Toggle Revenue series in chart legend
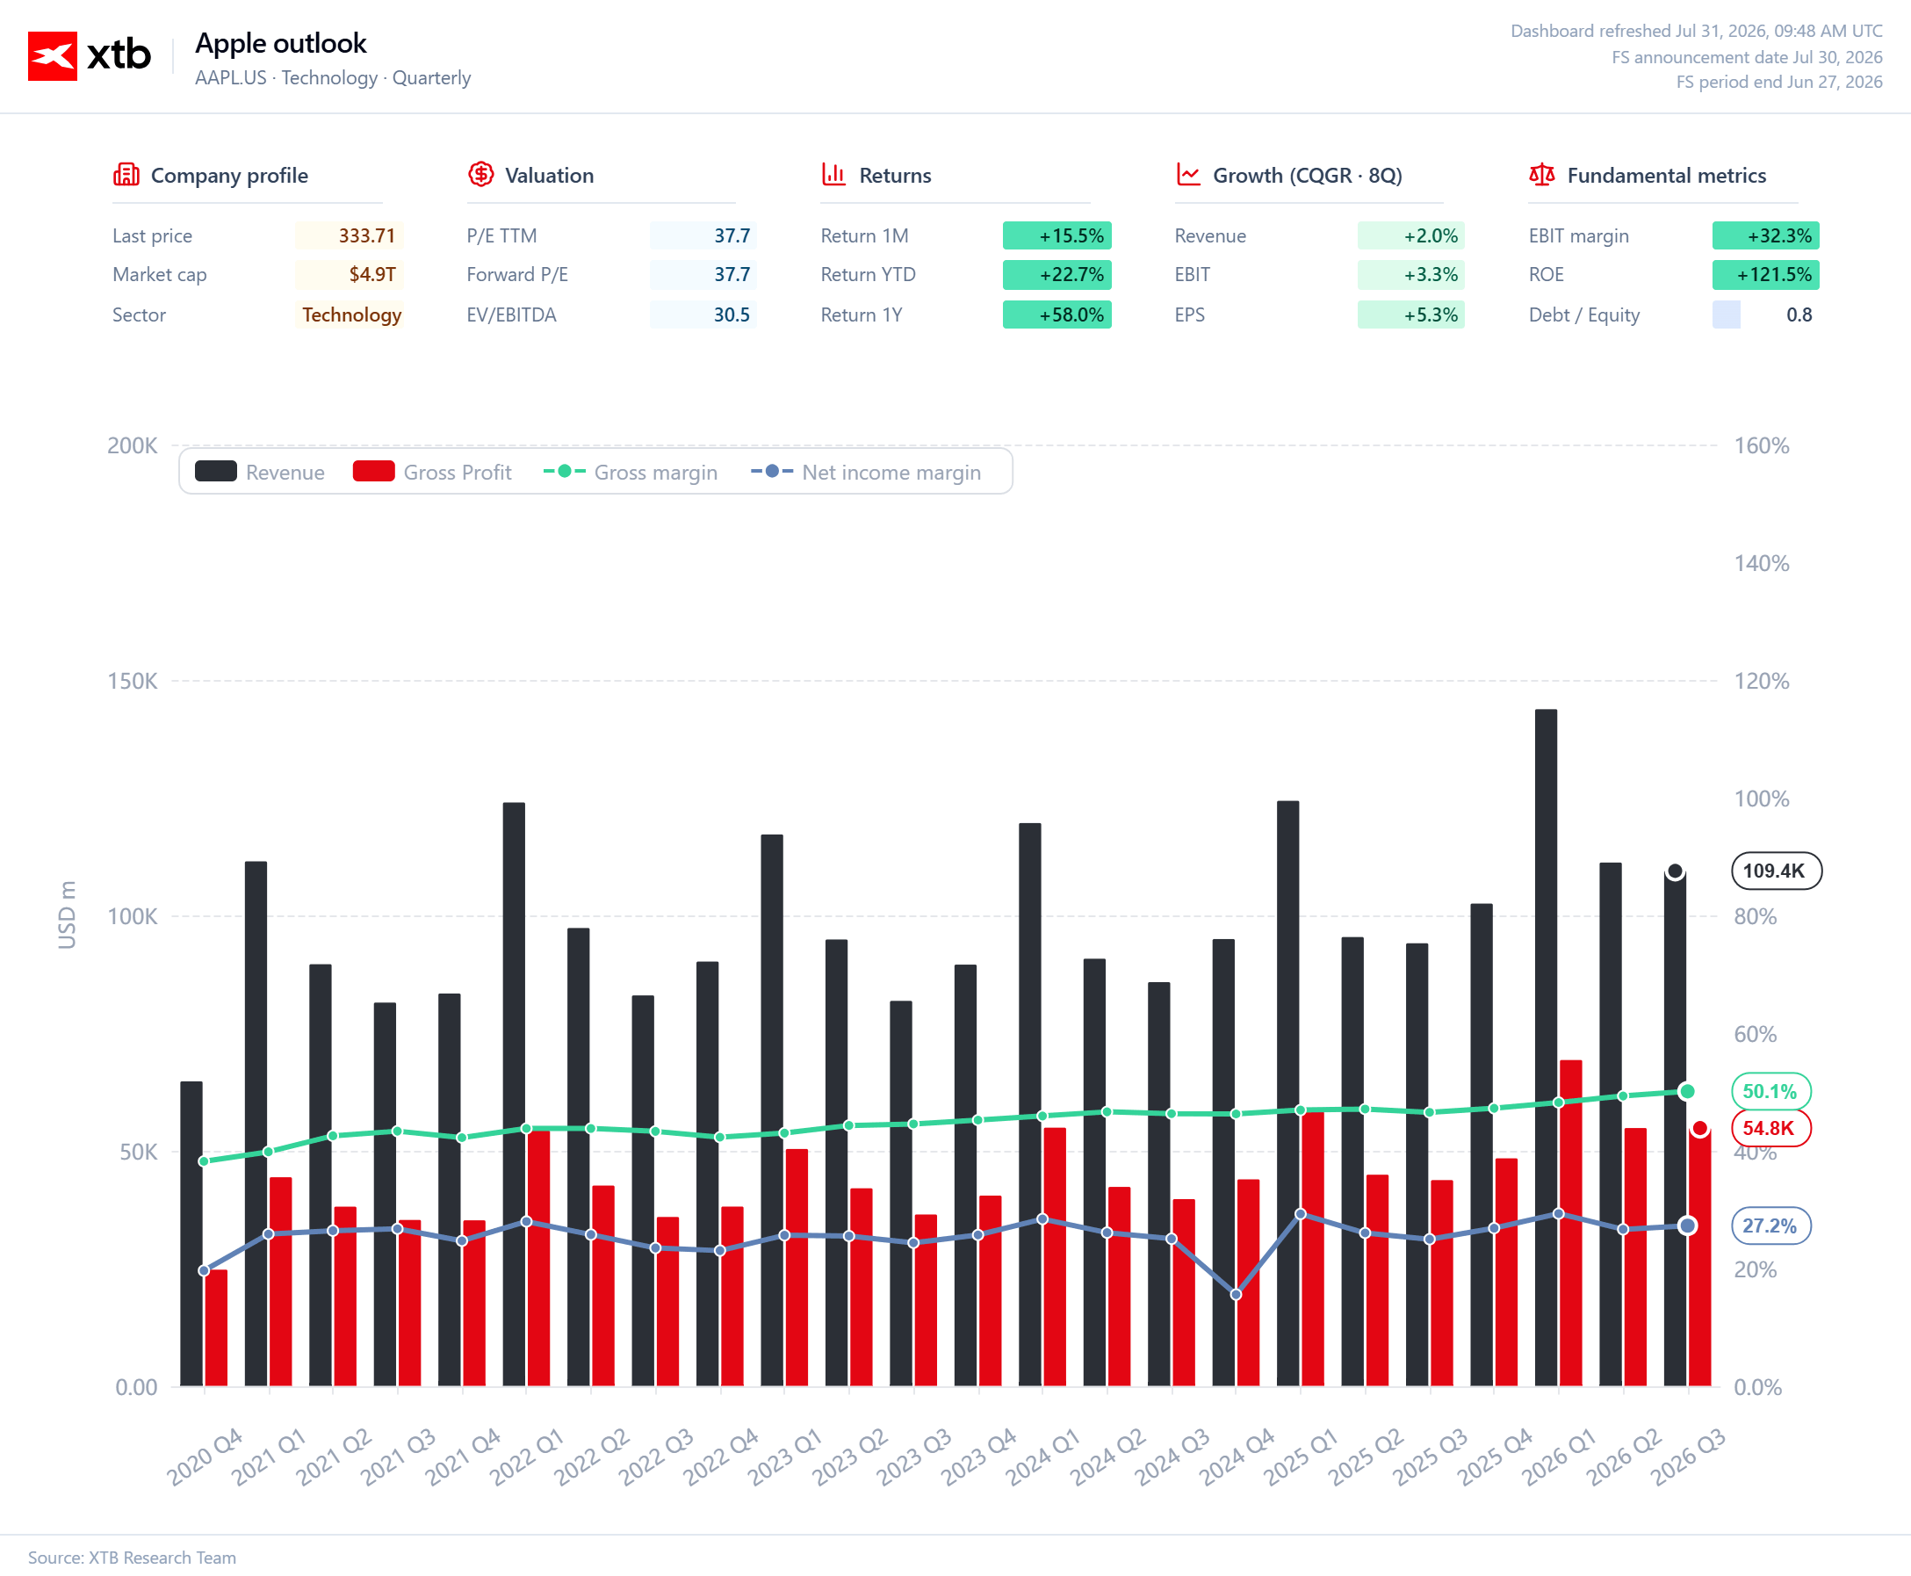The height and width of the screenshot is (1576, 1911). 260,472
